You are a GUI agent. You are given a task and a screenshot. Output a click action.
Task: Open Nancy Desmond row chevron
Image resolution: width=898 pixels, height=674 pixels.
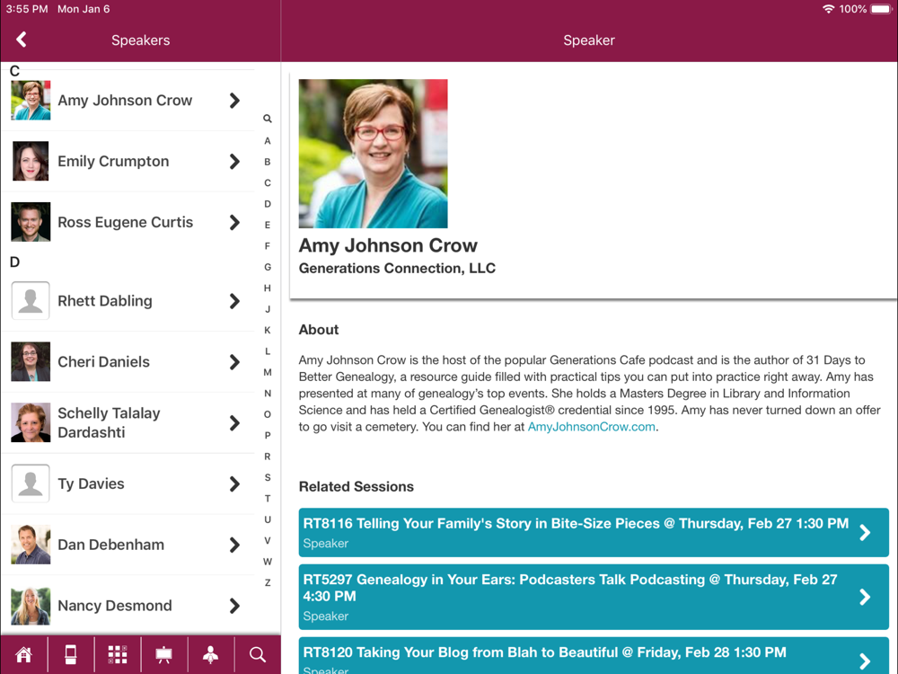(x=234, y=606)
